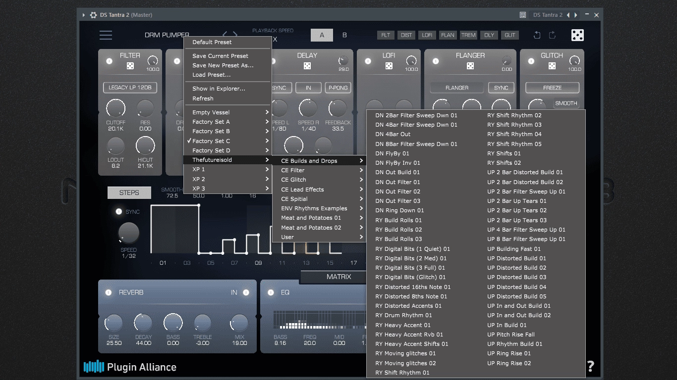Click the GLIT module shortcut button
677x380 pixels.
510,35
